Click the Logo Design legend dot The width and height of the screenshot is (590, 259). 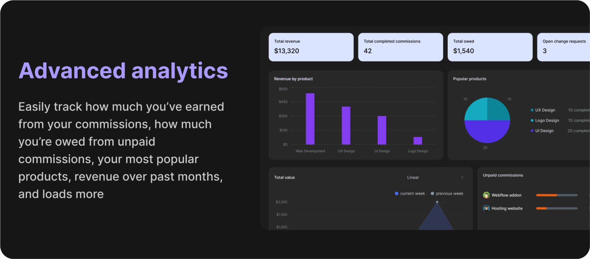(x=532, y=120)
